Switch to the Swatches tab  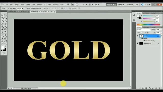coord(146,13)
